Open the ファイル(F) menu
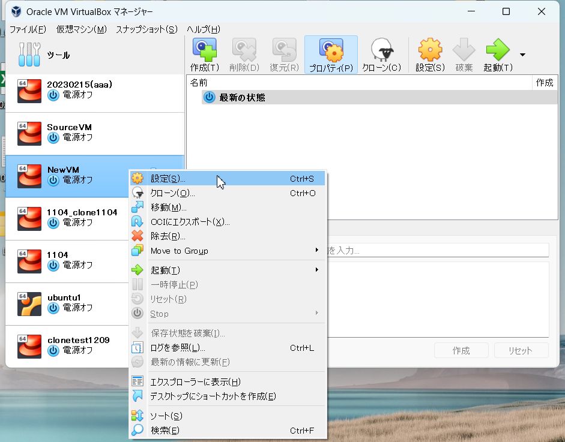The height and width of the screenshot is (442, 565). click(x=28, y=29)
